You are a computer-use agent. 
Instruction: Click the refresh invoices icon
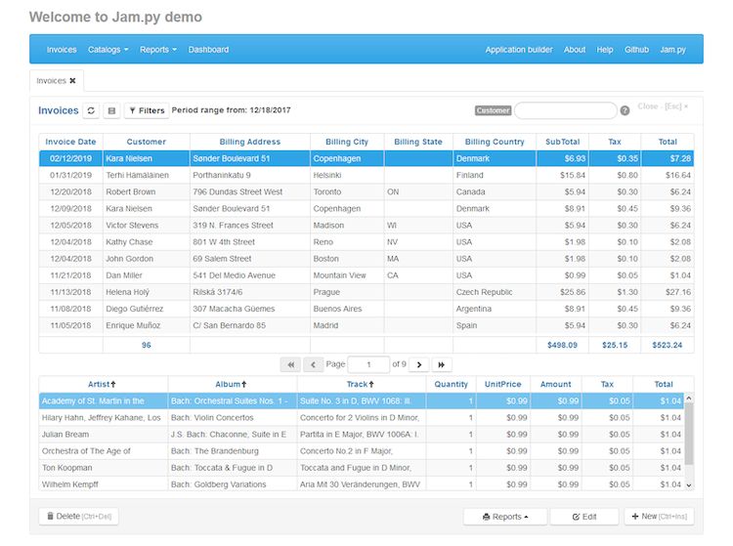point(91,111)
